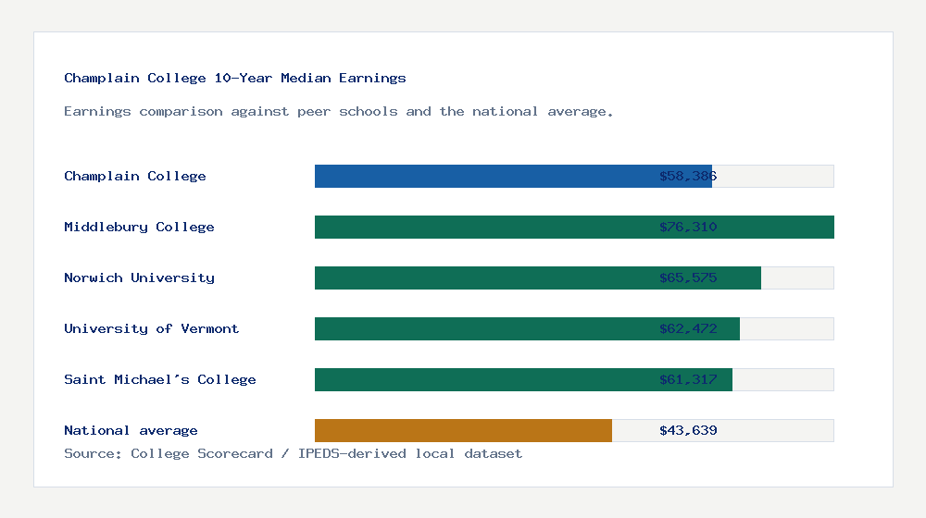Select the 'Norwich University' row label
The height and width of the screenshot is (518, 926).
[x=140, y=277]
